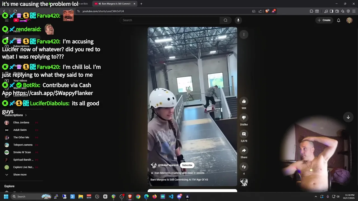Open Visual Studio Code from taskbar

coord(171,197)
